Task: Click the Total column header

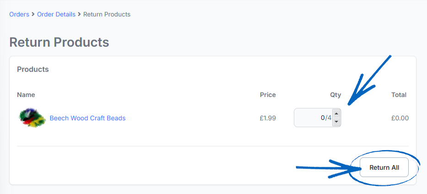Action: point(399,95)
